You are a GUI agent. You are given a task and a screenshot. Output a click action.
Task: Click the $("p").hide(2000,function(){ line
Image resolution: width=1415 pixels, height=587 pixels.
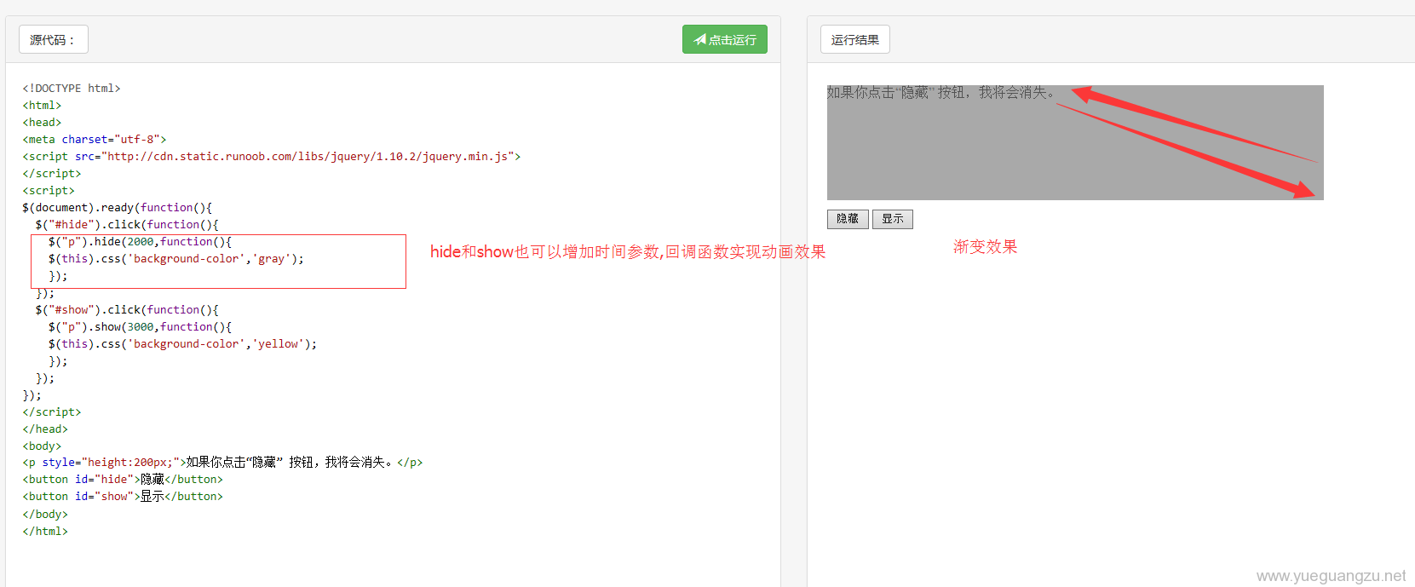tap(140, 241)
